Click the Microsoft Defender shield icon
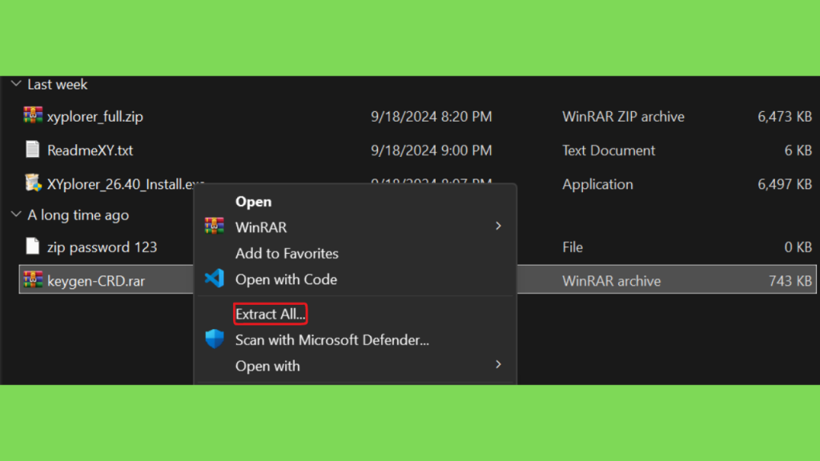820x461 pixels. point(215,339)
